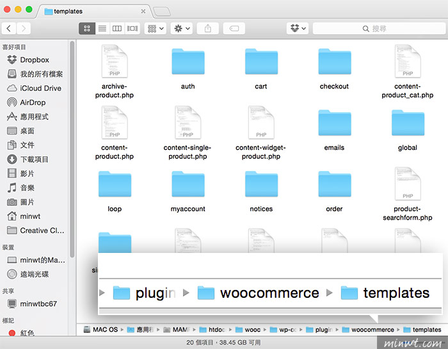Viewport: 448px width, 349px height.
Task: Go forward with the right arrow button
Action: (x=24, y=28)
